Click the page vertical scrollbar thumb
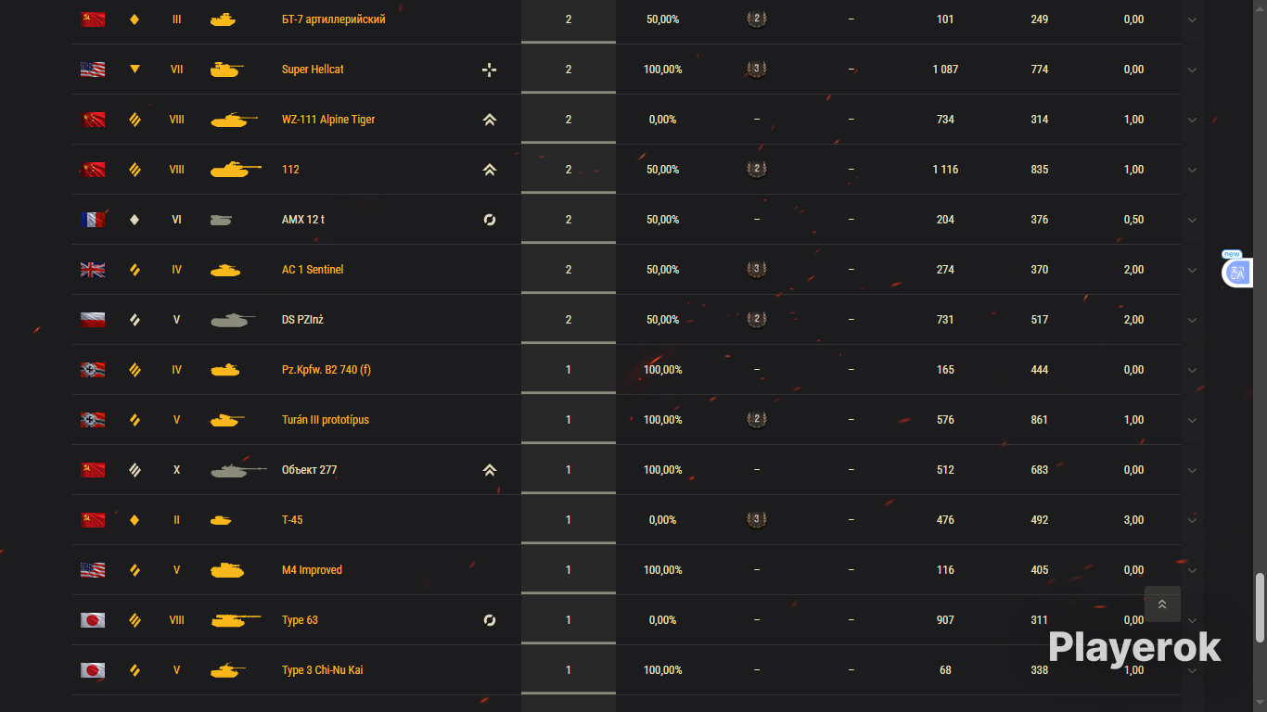The image size is (1267, 712). pos(1260,607)
